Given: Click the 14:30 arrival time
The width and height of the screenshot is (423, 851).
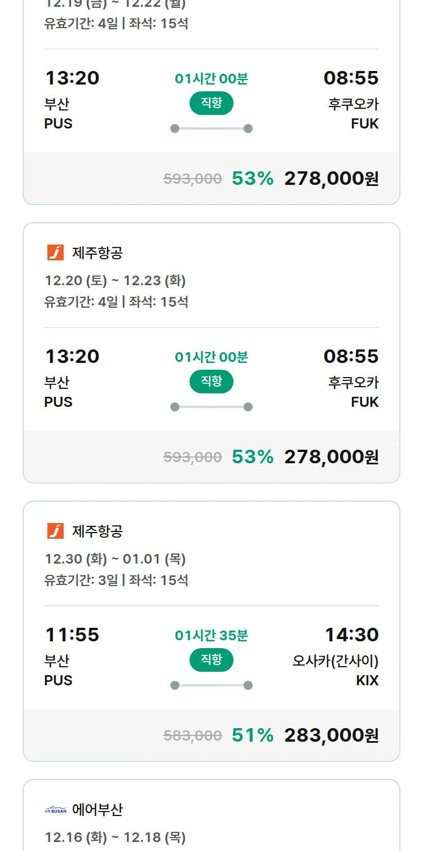Looking at the screenshot, I should [x=351, y=635].
